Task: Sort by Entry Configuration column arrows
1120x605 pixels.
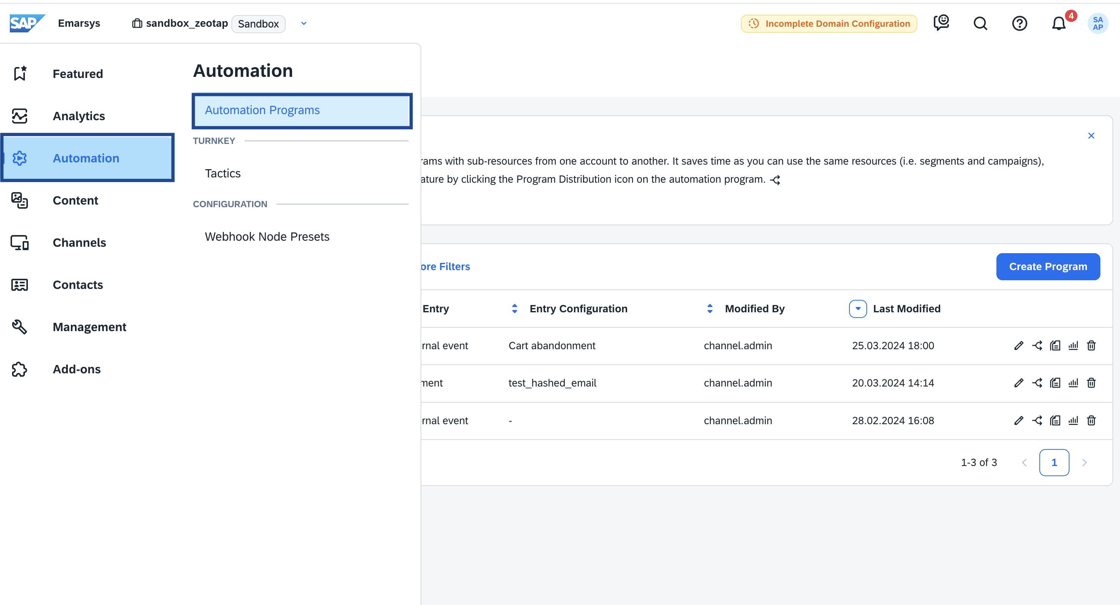Action: pyautogui.click(x=514, y=309)
